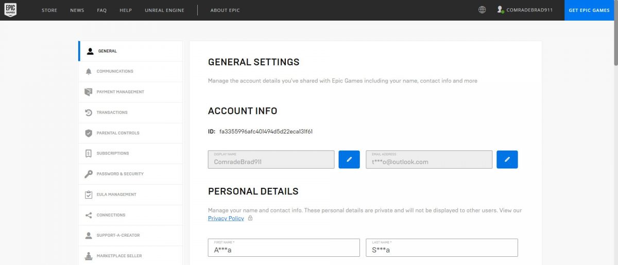Click the Subscriptions receipt icon
618x265 pixels.
point(89,153)
